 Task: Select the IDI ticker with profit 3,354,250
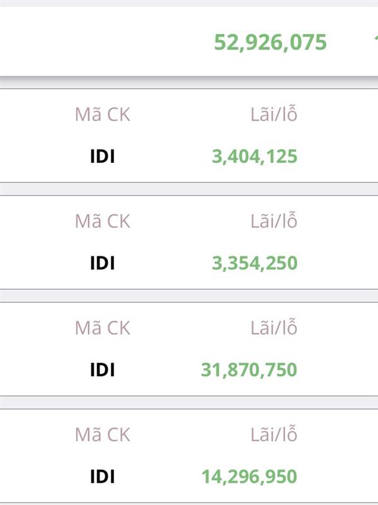point(102,263)
